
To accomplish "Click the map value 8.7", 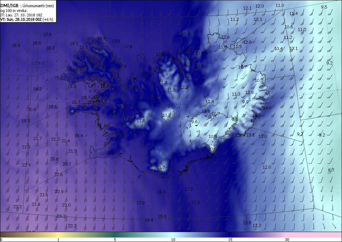I will point(331,170).
